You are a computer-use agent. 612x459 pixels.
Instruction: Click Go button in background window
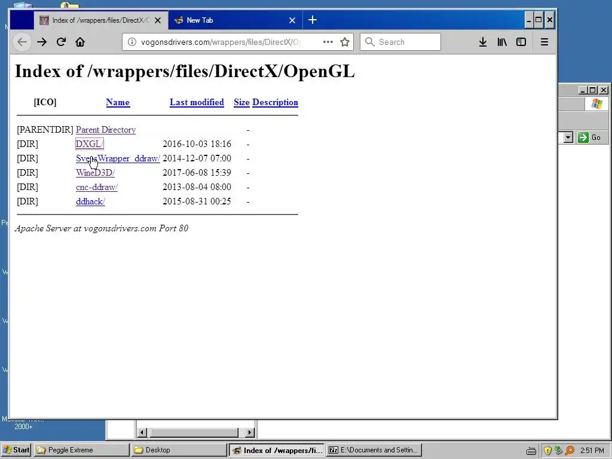pos(590,137)
